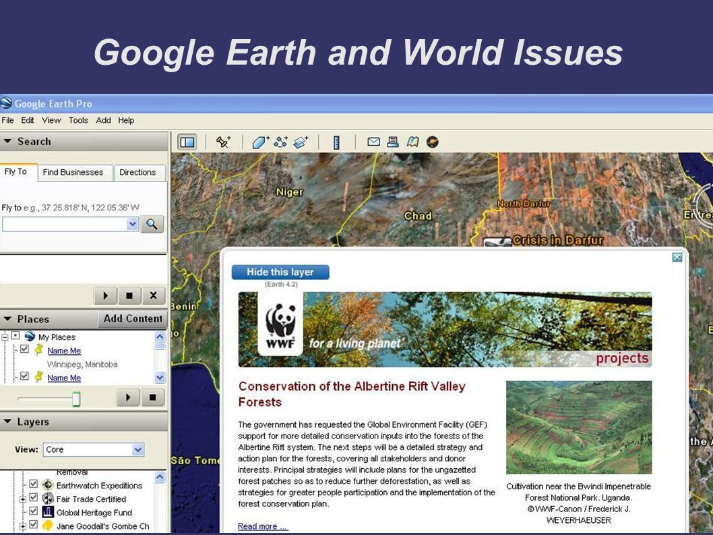Close the WWF info balloon

[677, 257]
